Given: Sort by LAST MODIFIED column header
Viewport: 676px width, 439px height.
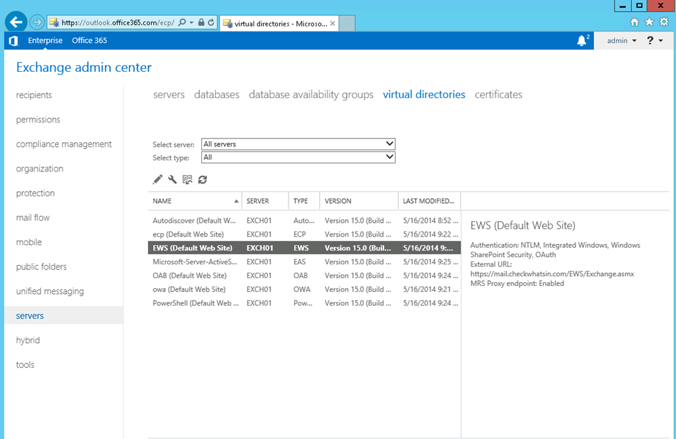Looking at the screenshot, I should pos(429,201).
